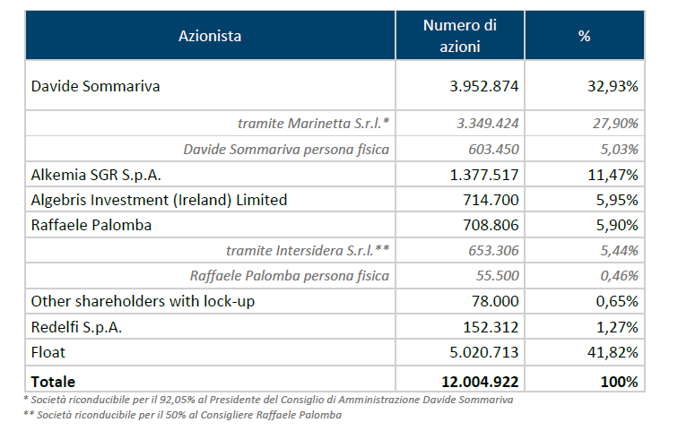Screen dimensions: 678x431
Task: Select the Redelfi S.p.A. cell
Action: point(78,327)
